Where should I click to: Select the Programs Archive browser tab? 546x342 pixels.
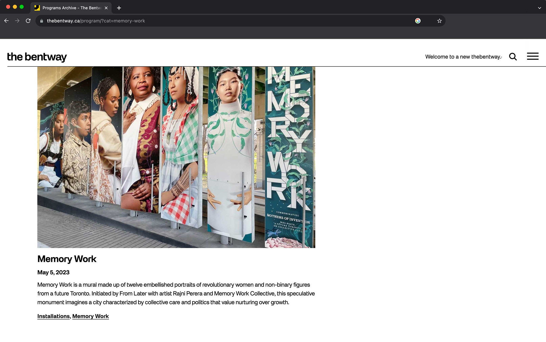point(71,8)
